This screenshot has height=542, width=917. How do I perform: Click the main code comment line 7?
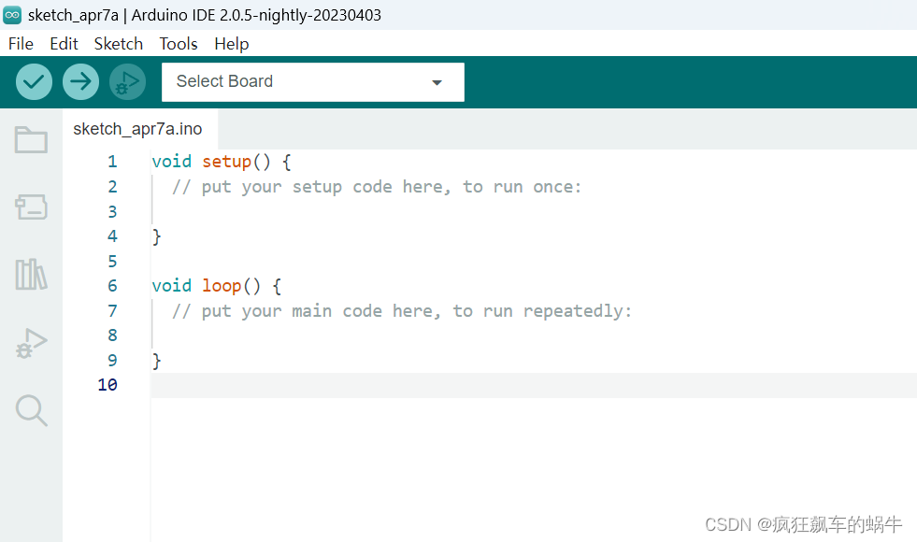coord(402,311)
